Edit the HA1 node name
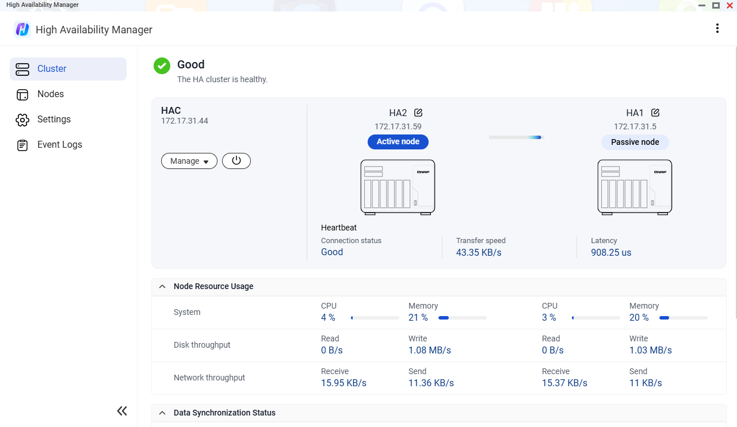The height and width of the screenshot is (427, 737). coord(655,113)
